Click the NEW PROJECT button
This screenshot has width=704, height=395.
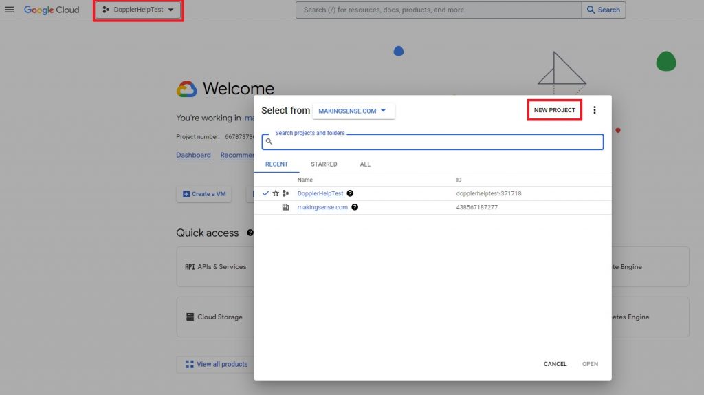tap(555, 110)
